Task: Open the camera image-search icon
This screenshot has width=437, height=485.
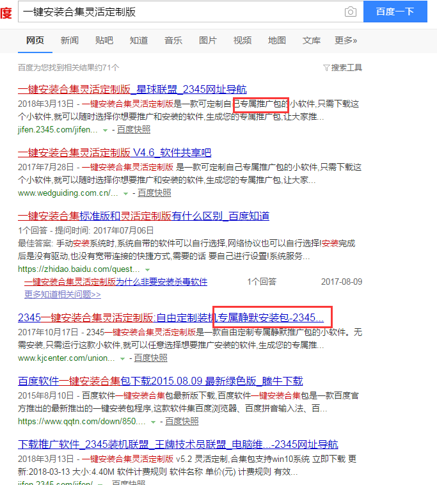Action: point(351,12)
